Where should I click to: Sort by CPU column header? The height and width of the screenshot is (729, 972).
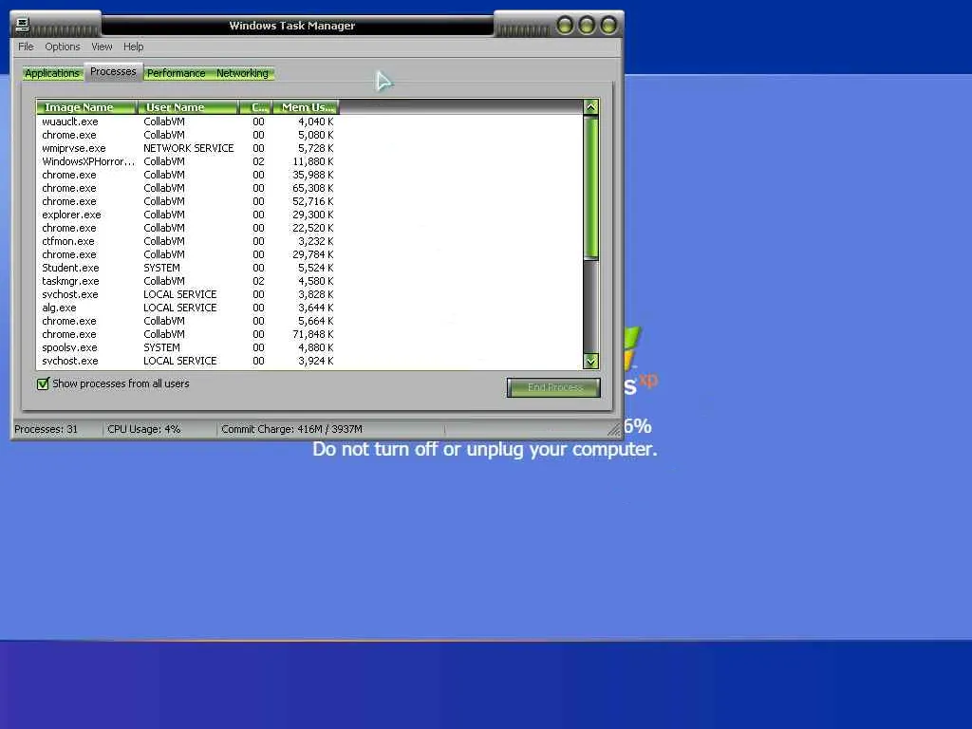[x=255, y=107]
